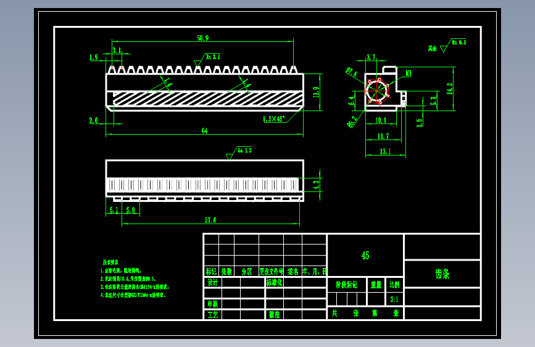535x347 pixels.
Task: Click the 57.6 length dimension
Action: tap(210, 220)
